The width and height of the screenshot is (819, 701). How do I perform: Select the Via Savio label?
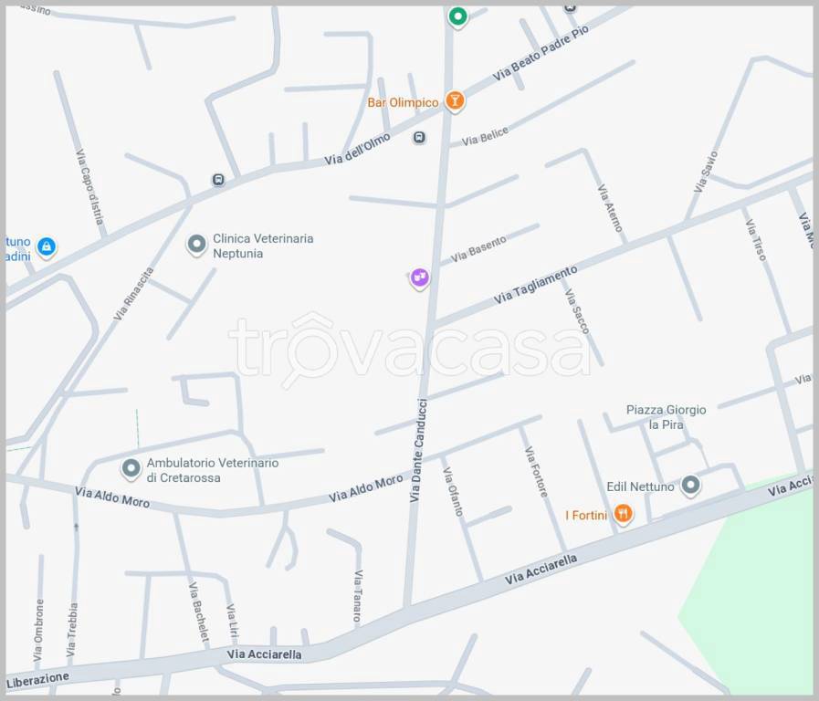705,172
